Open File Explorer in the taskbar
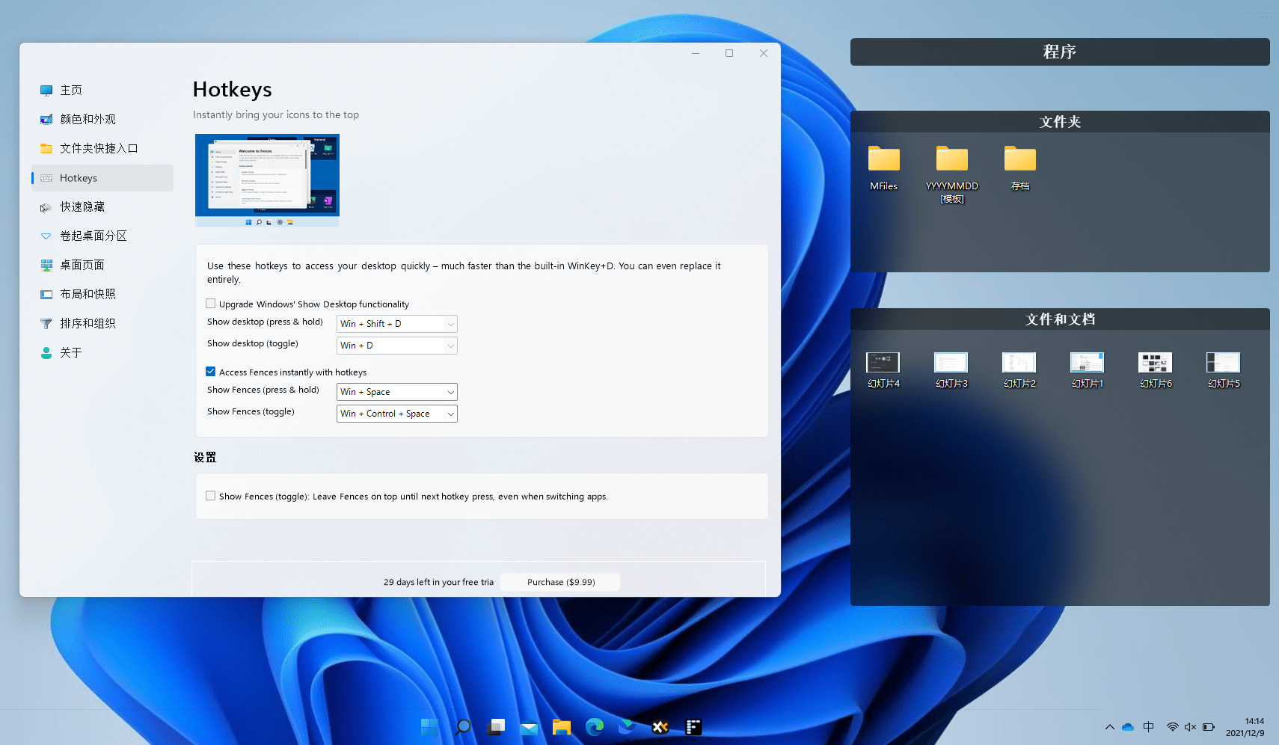Viewport: 1279px width, 745px height. [562, 726]
